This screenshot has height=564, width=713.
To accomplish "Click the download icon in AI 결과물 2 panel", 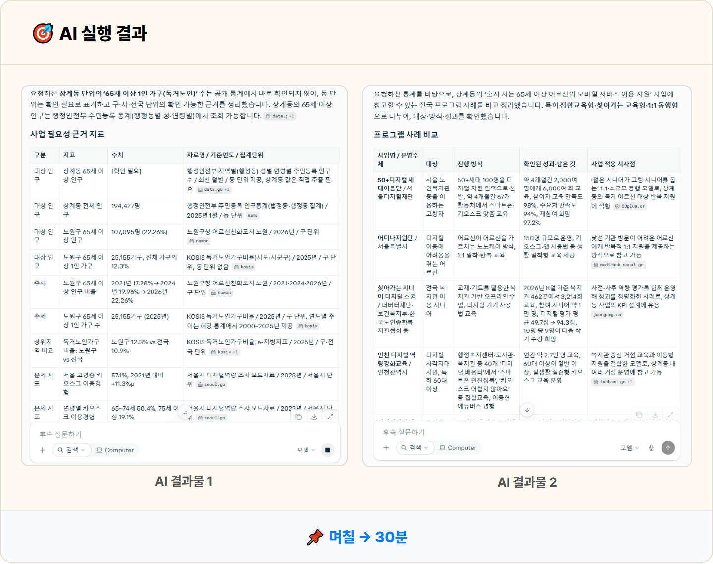I will (655, 415).
